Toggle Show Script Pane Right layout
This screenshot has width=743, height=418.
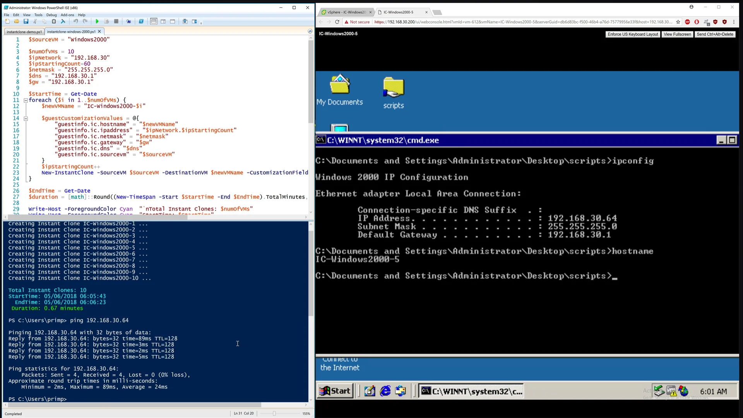(x=163, y=22)
